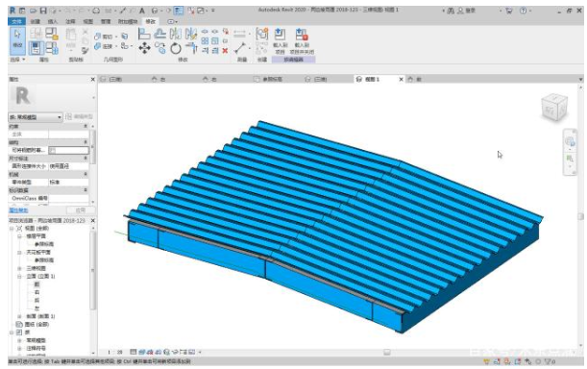
Task: Click the ViewCube in the 3D view
Action: pyautogui.click(x=554, y=108)
